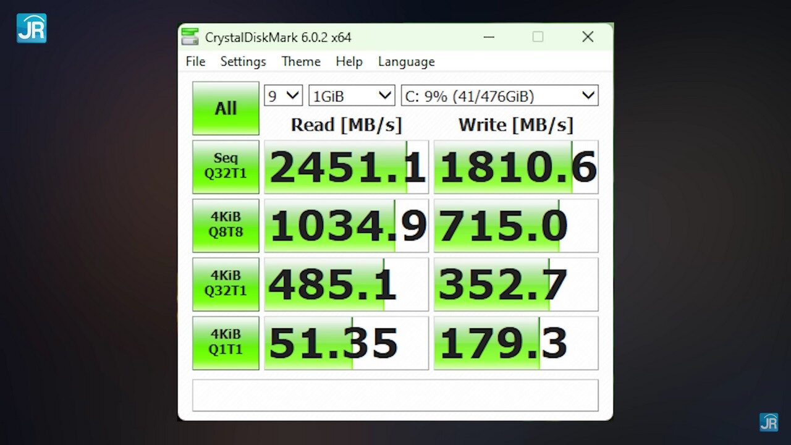The width and height of the screenshot is (791, 445).
Task: Click the JR logo in top-left corner
Action: (x=31, y=28)
